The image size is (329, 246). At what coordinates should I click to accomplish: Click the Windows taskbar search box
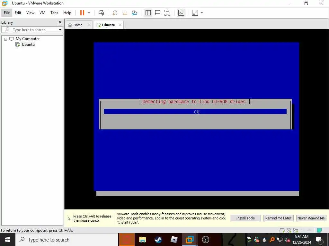(x=67, y=240)
